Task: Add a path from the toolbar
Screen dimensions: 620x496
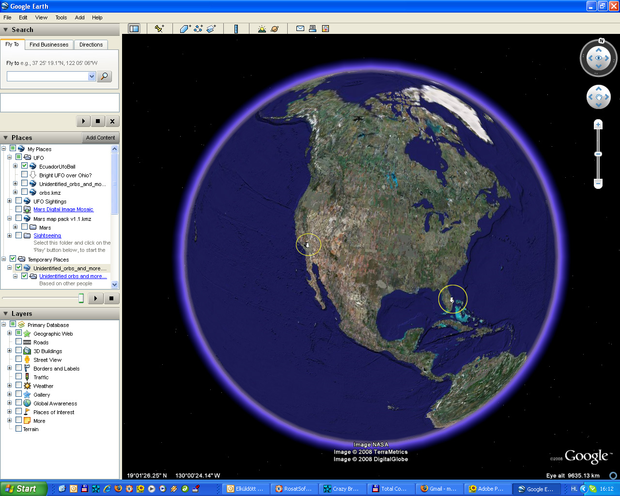Action: point(198,29)
